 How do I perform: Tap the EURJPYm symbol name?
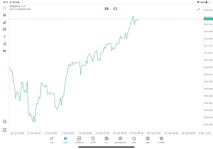point(15,6)
